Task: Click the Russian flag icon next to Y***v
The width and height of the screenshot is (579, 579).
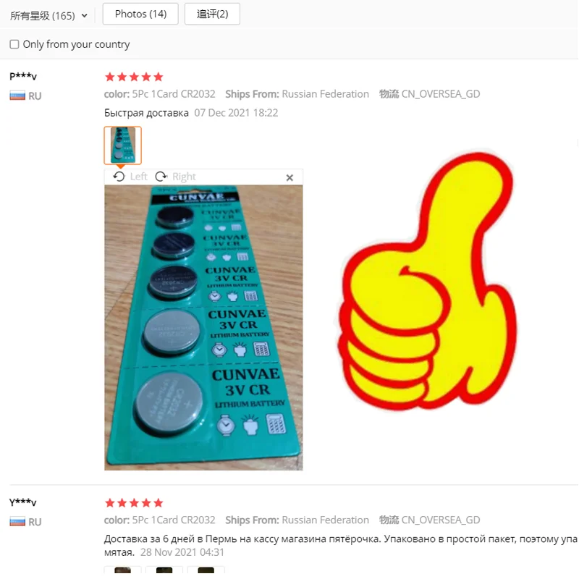Action: click(x=17, y=522)
